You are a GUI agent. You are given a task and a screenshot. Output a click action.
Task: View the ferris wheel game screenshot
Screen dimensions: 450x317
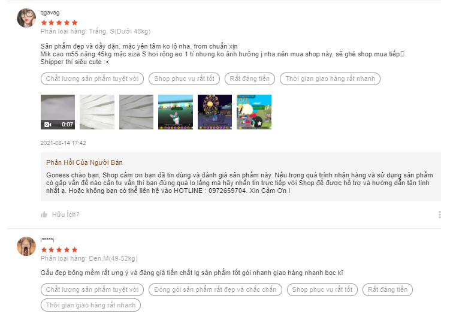215,112
